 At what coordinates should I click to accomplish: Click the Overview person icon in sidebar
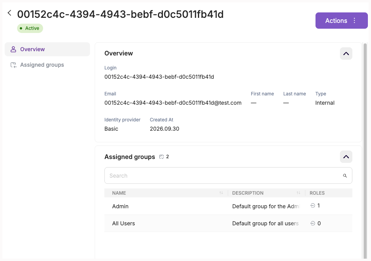point(13,49)
